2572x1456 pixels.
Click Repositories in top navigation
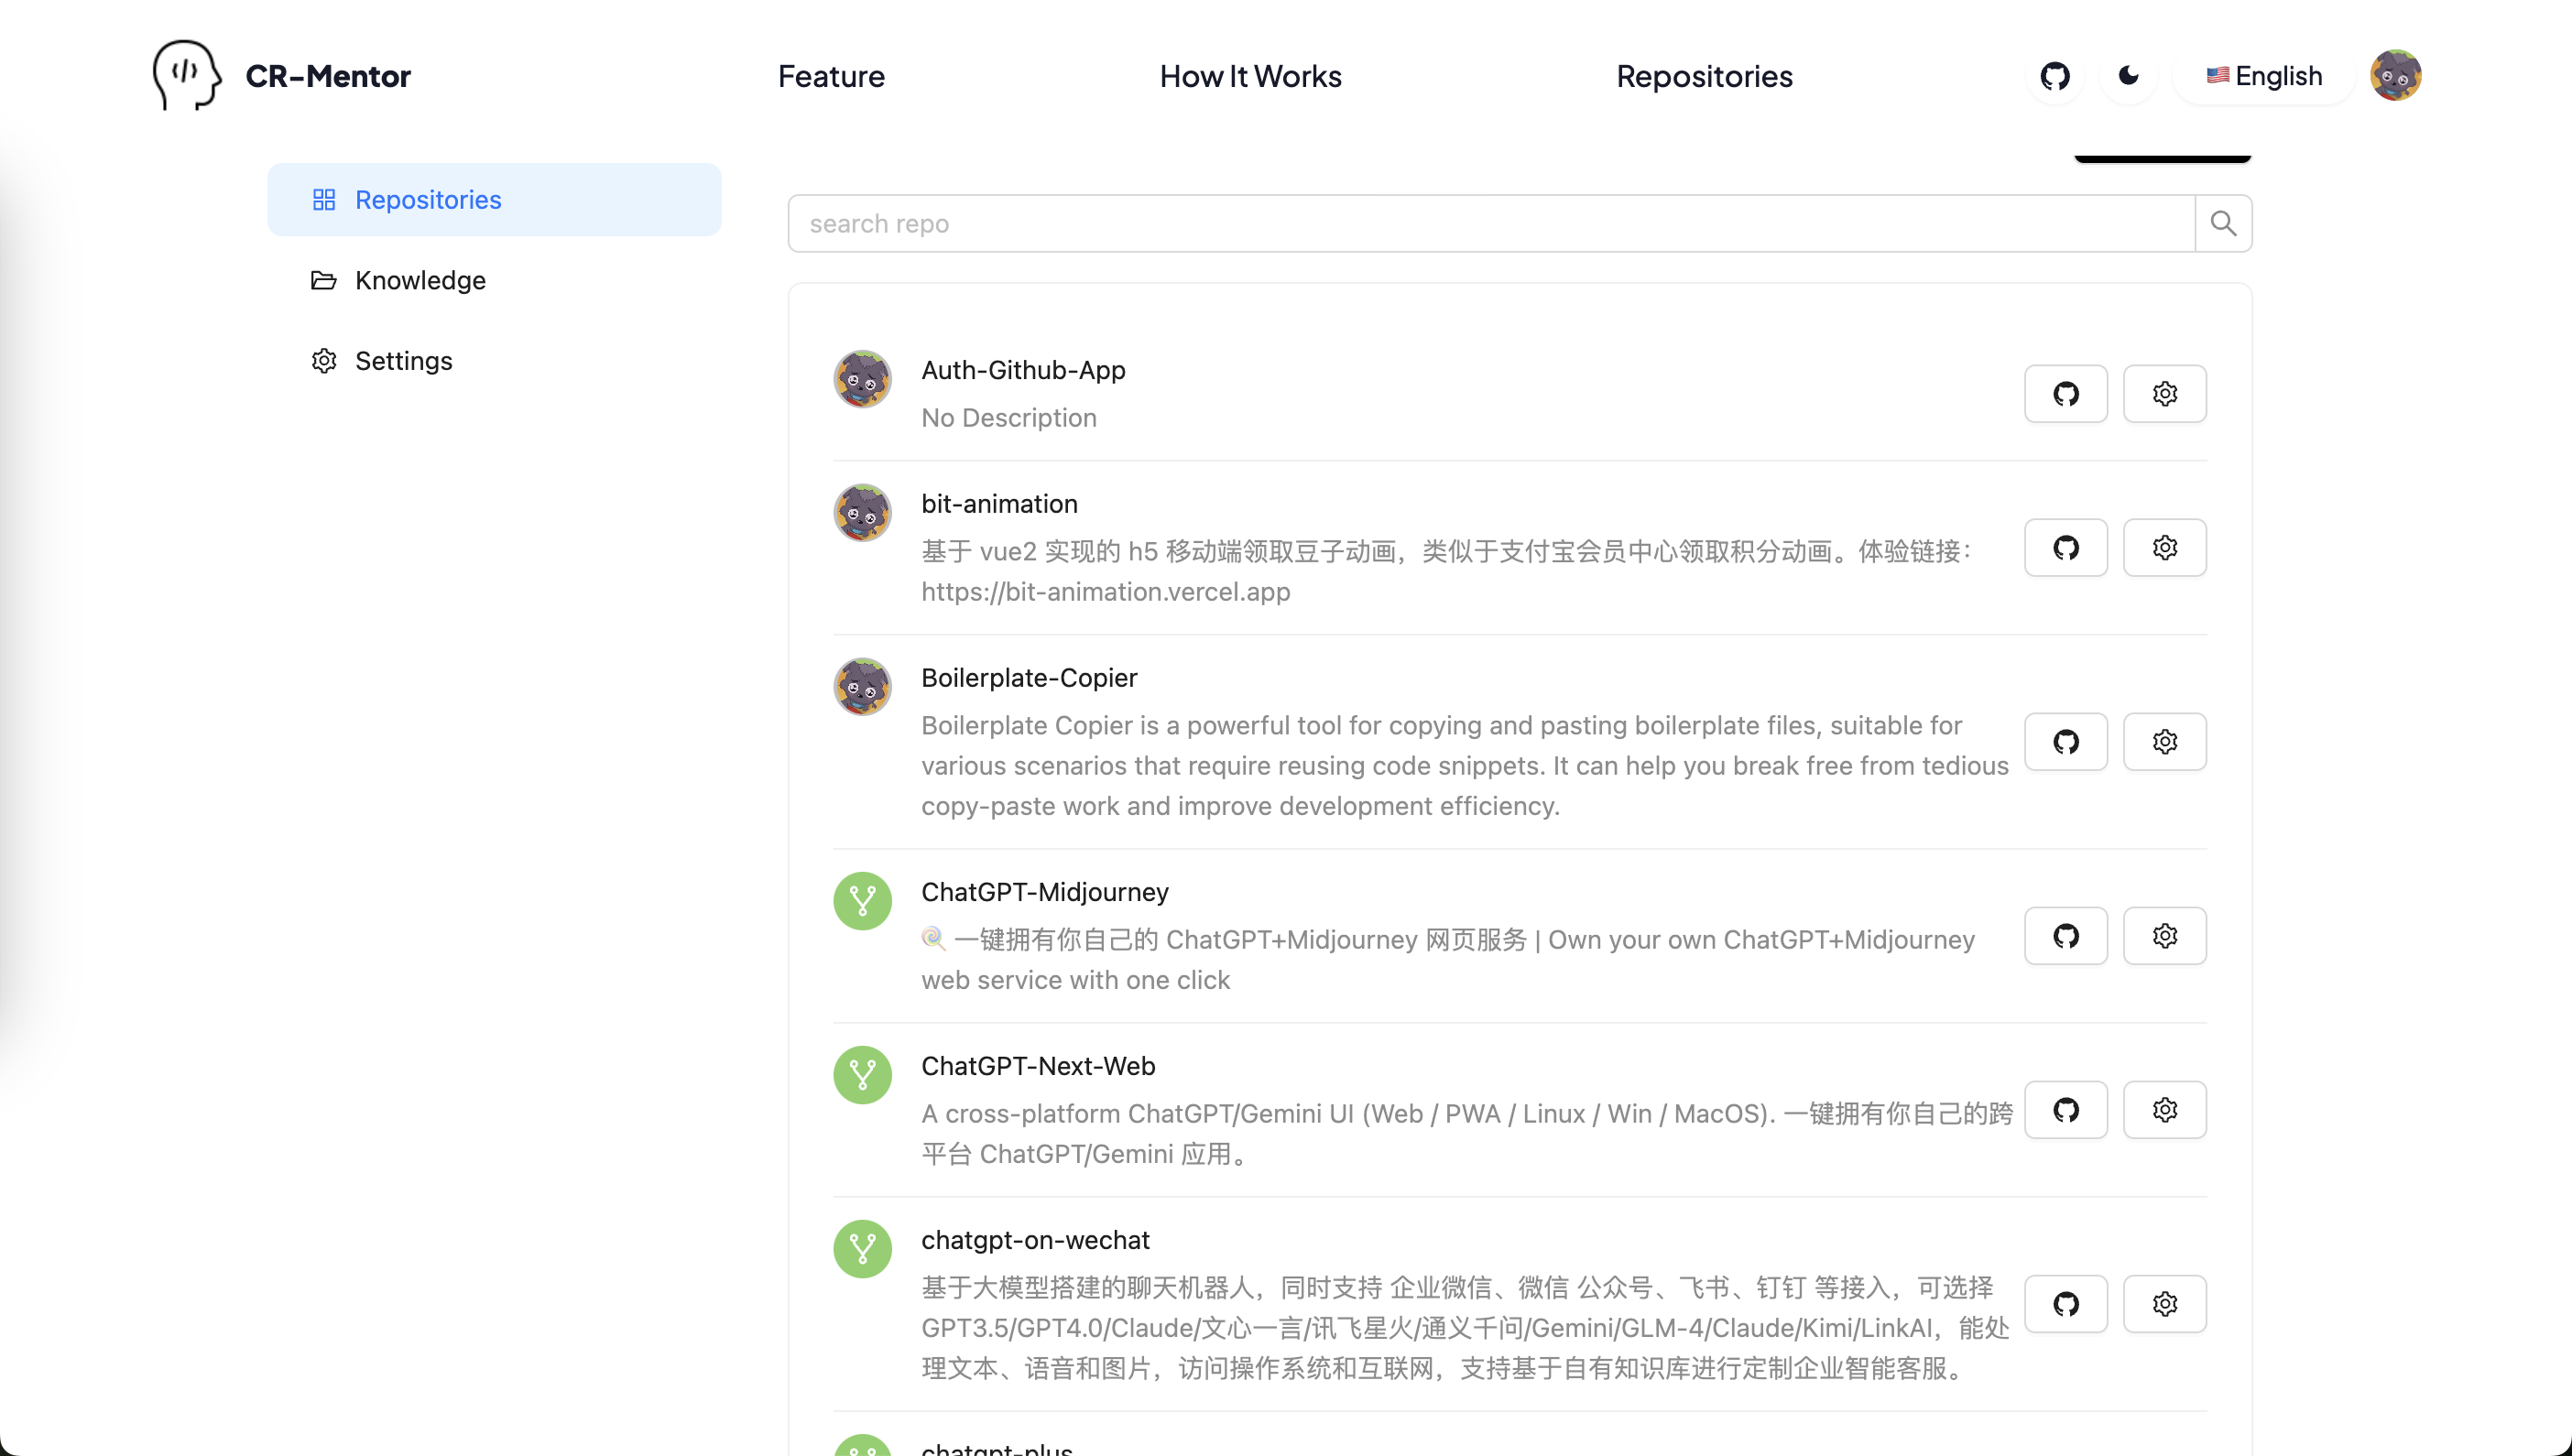click(x=1704, y=76)
